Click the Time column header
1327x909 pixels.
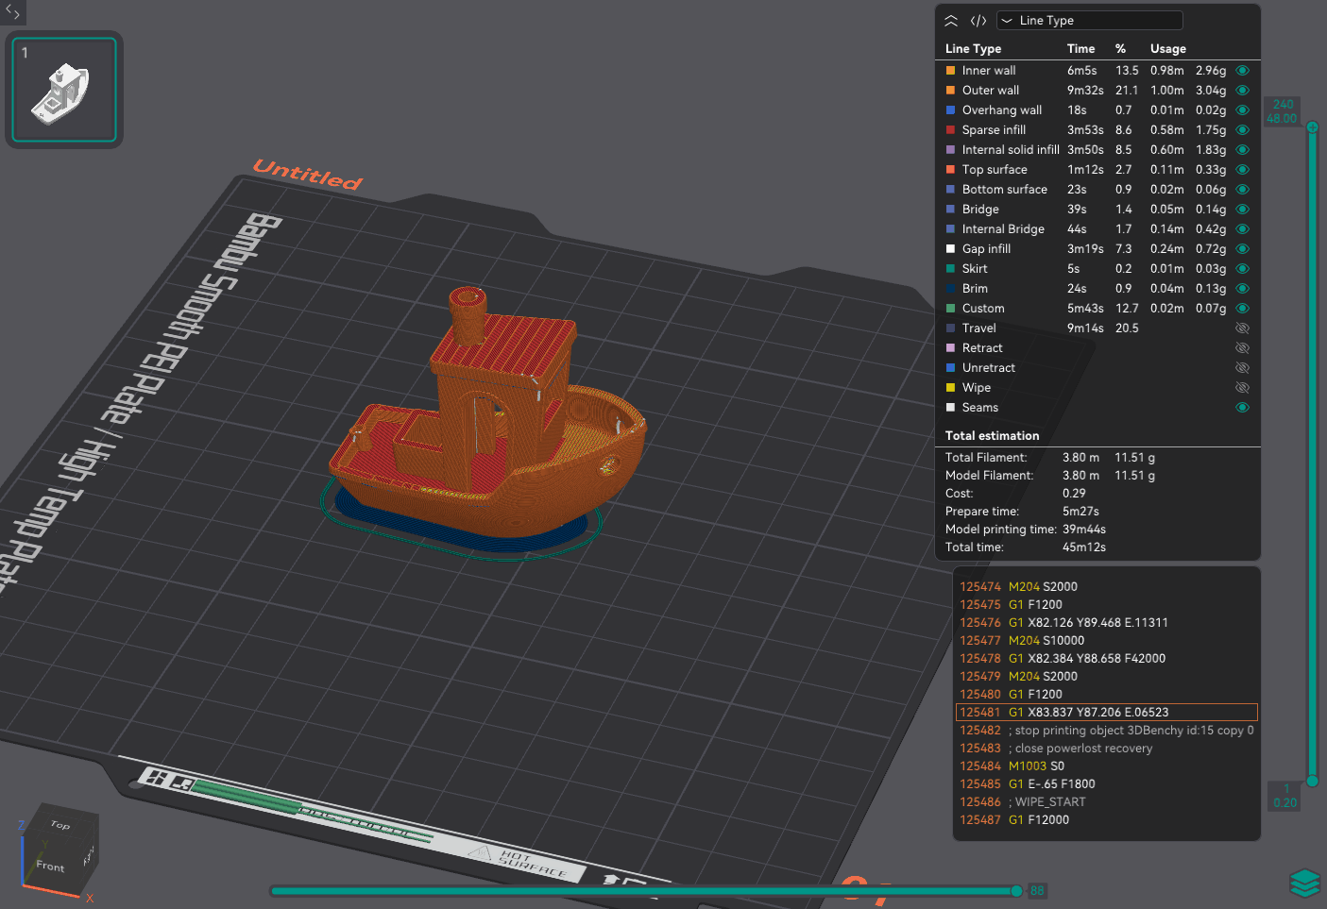1080,49
